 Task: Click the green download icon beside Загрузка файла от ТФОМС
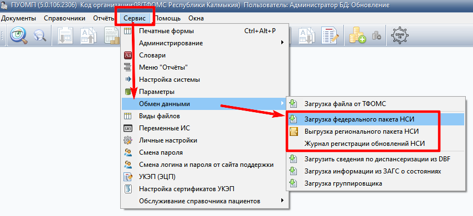(x=293, y=104)
